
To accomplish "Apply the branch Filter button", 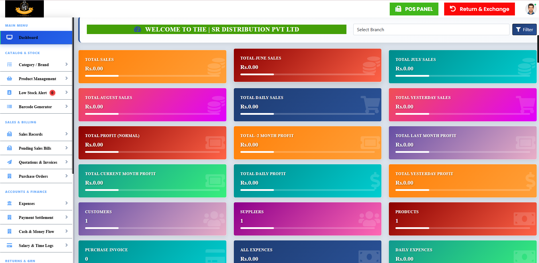I will 524,29.
